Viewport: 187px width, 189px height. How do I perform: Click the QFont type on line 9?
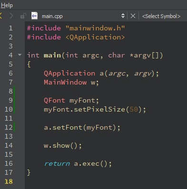pos(54,100)
